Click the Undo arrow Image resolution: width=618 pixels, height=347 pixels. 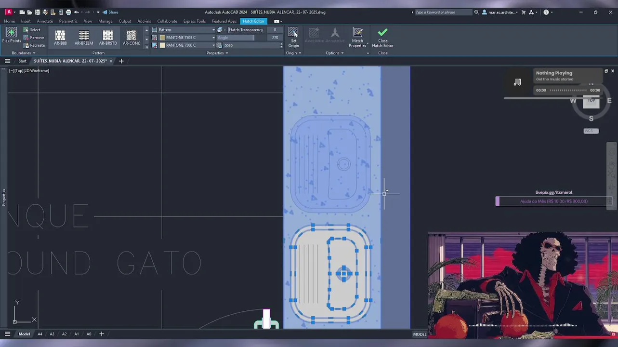tap(76, 12)
